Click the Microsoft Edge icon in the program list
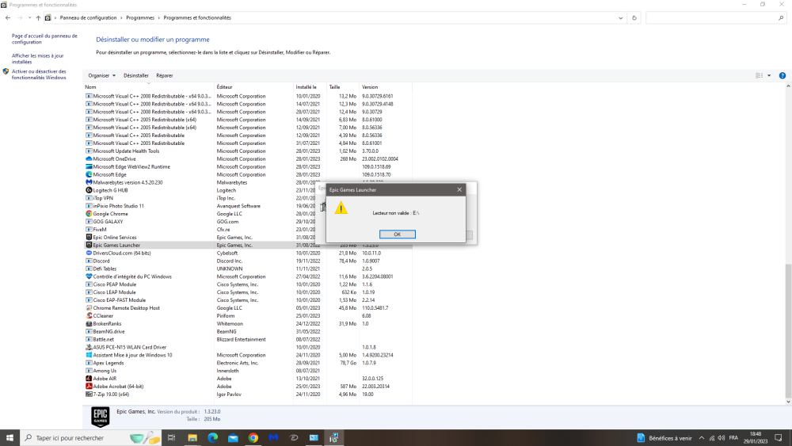This screenshot has width=792, height=446. (89, 174)
